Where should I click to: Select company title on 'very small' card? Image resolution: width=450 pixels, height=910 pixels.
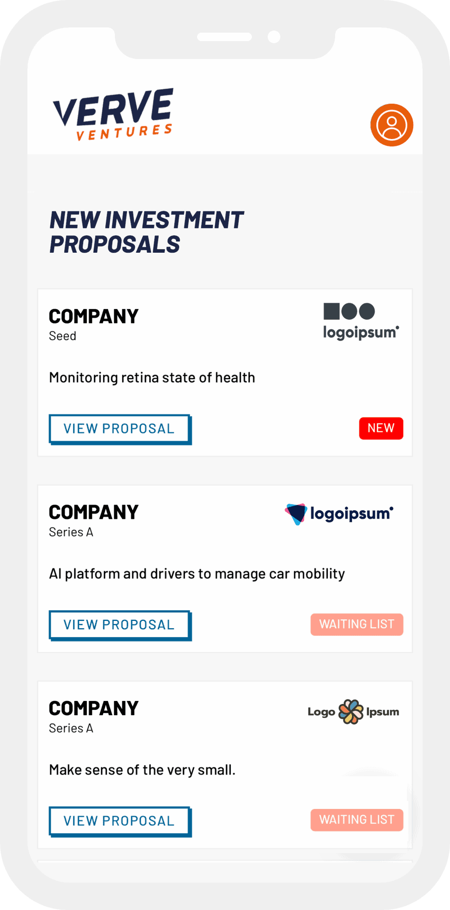[x=93, y=708]
